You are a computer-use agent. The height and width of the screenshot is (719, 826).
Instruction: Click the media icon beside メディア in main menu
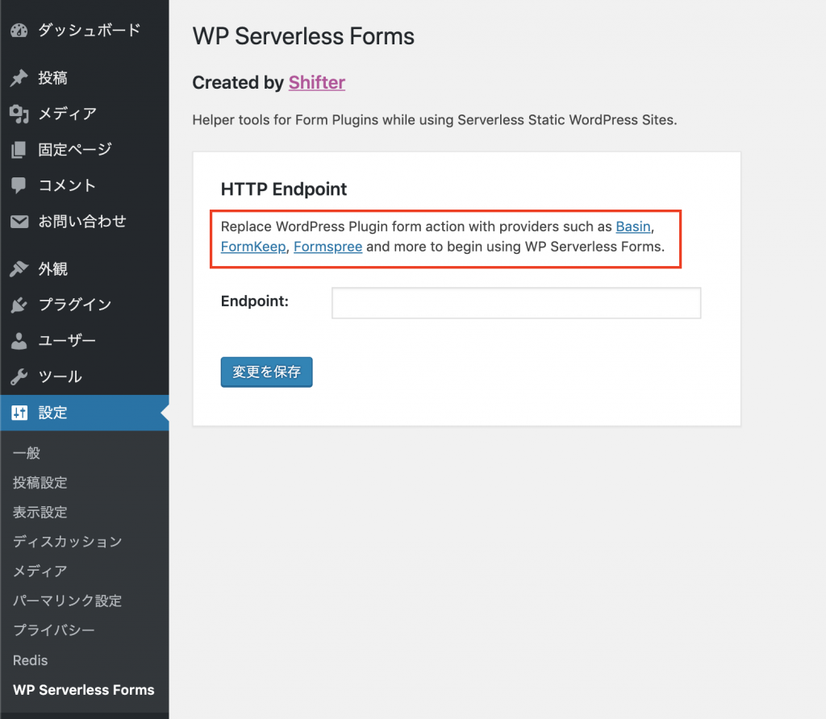[19, 114]
